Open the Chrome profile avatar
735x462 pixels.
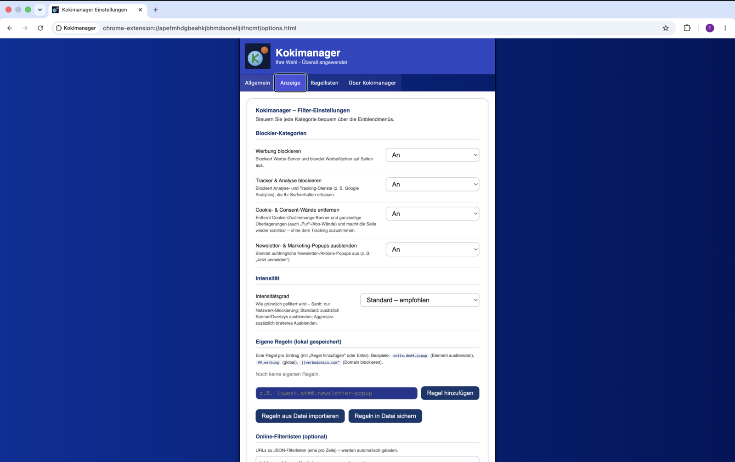tap(710, 28)
